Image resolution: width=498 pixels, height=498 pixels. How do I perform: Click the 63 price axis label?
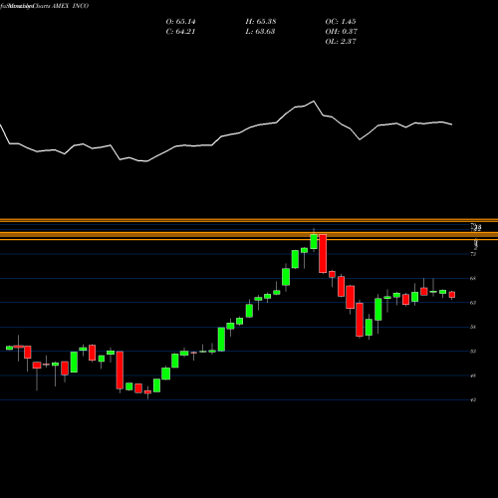473,303
